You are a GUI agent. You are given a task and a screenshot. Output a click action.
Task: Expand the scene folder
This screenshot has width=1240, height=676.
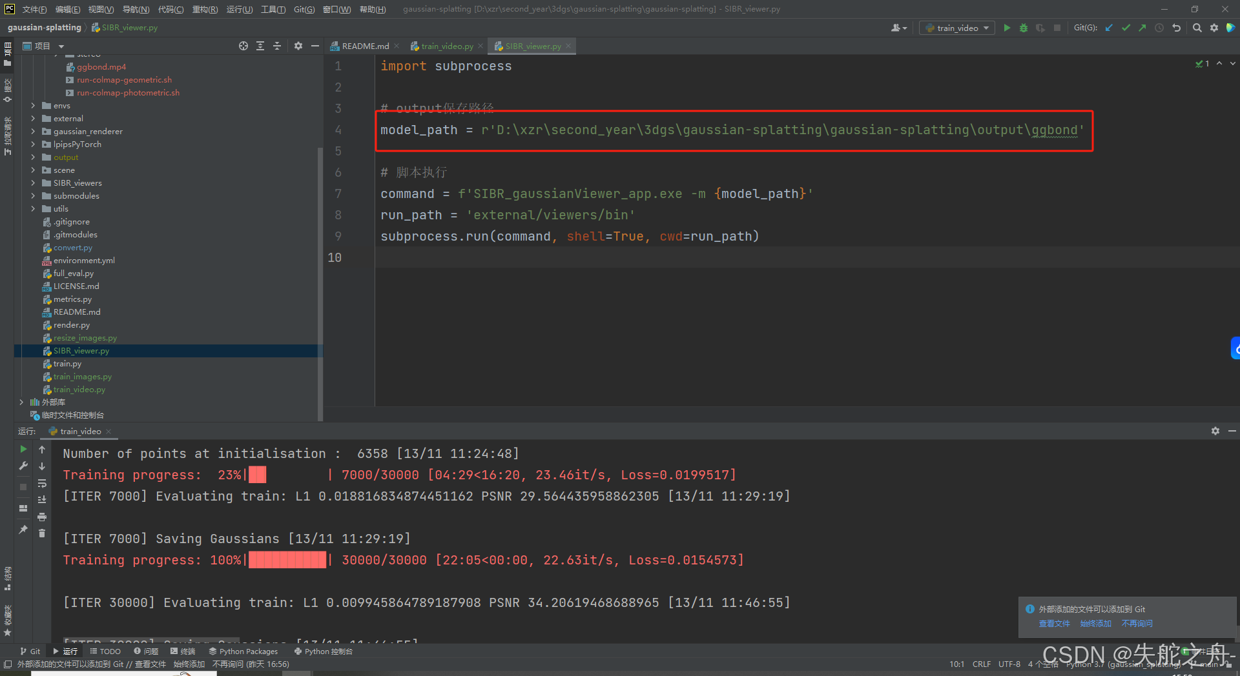33,170
